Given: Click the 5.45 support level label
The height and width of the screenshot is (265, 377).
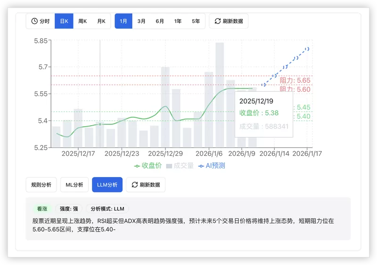Looking at the screenshot, I should (x=302, y=107).
